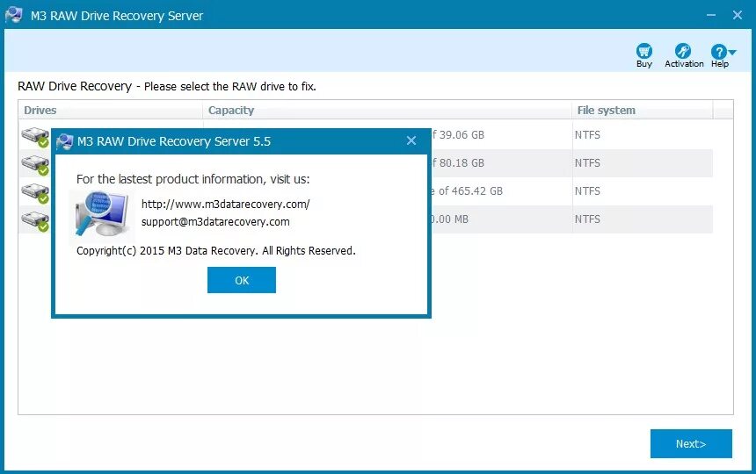Minimize the M3 RAW Drive Recovery window
This screenshot has width=756, height=474.
(x=711, y=16)
